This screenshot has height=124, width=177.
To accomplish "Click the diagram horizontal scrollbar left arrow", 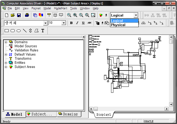I will (91, 109).
